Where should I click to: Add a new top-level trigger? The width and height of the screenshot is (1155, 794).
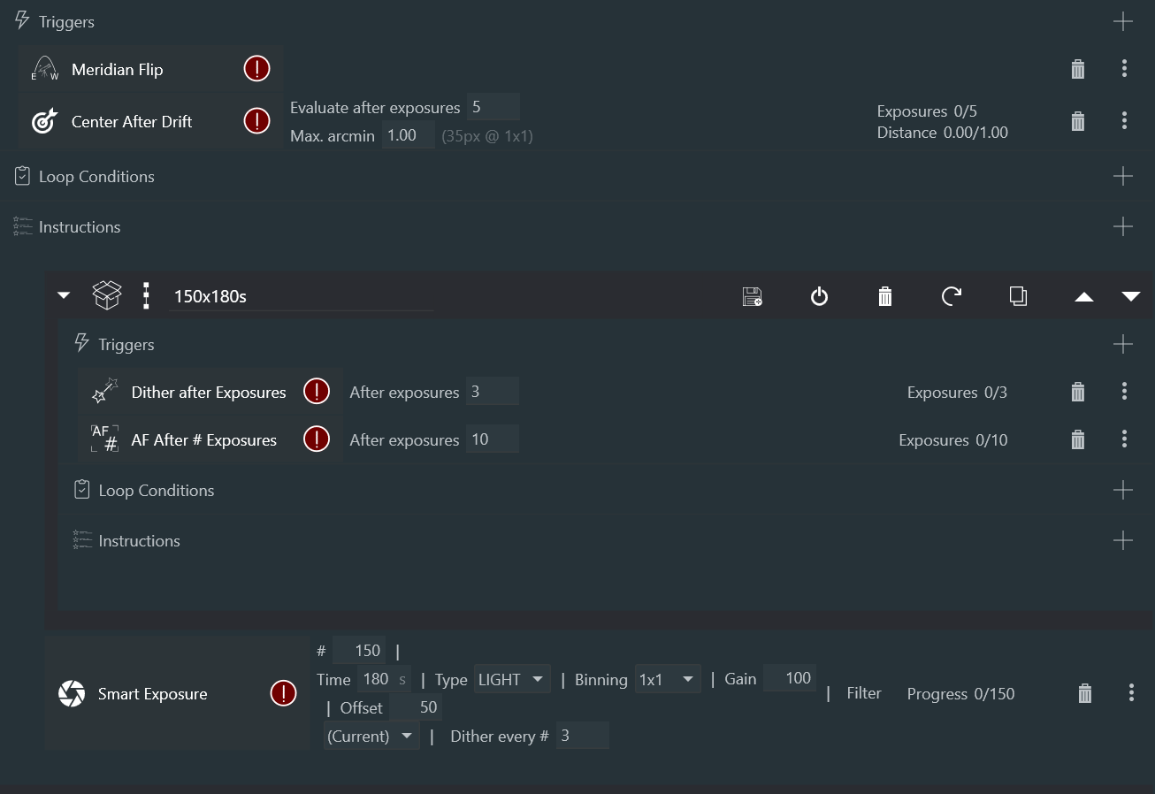tap(1122, 22)
